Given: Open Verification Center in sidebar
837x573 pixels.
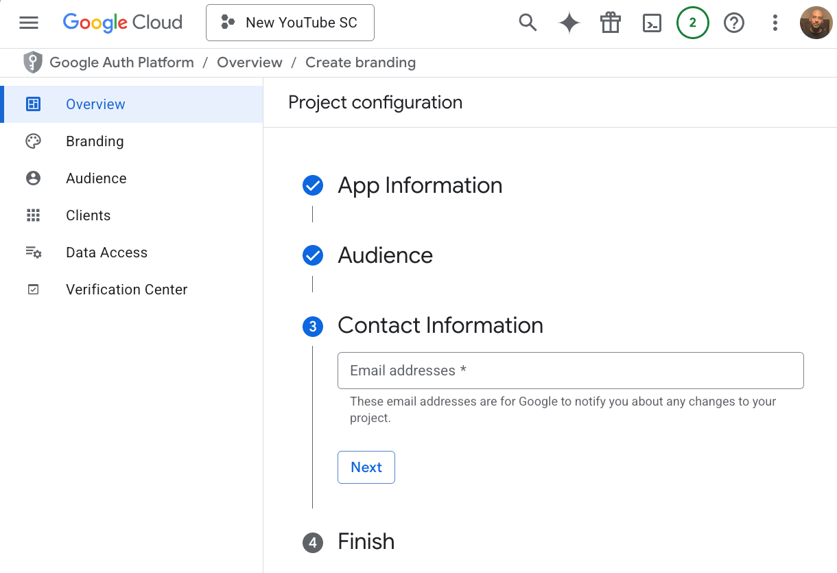Looking at the screenshot, I should [126, 290].
